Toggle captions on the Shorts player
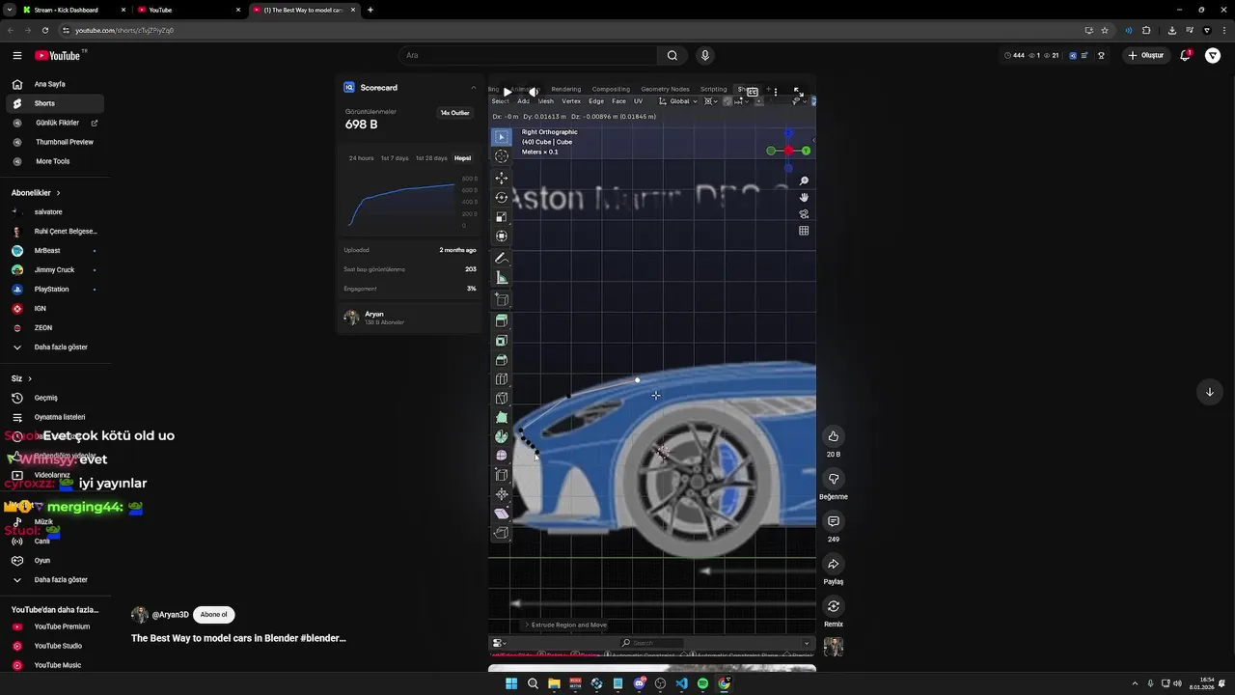This screenshot has height=695, width=1235. pos(752,92)
